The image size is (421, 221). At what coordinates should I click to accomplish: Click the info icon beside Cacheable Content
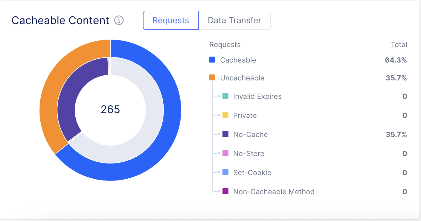pyautogui.click(x=119, y=20)
